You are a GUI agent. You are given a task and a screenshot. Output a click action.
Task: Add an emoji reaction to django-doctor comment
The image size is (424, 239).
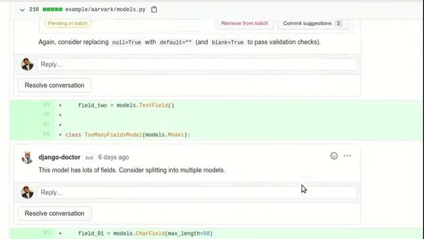334,156
